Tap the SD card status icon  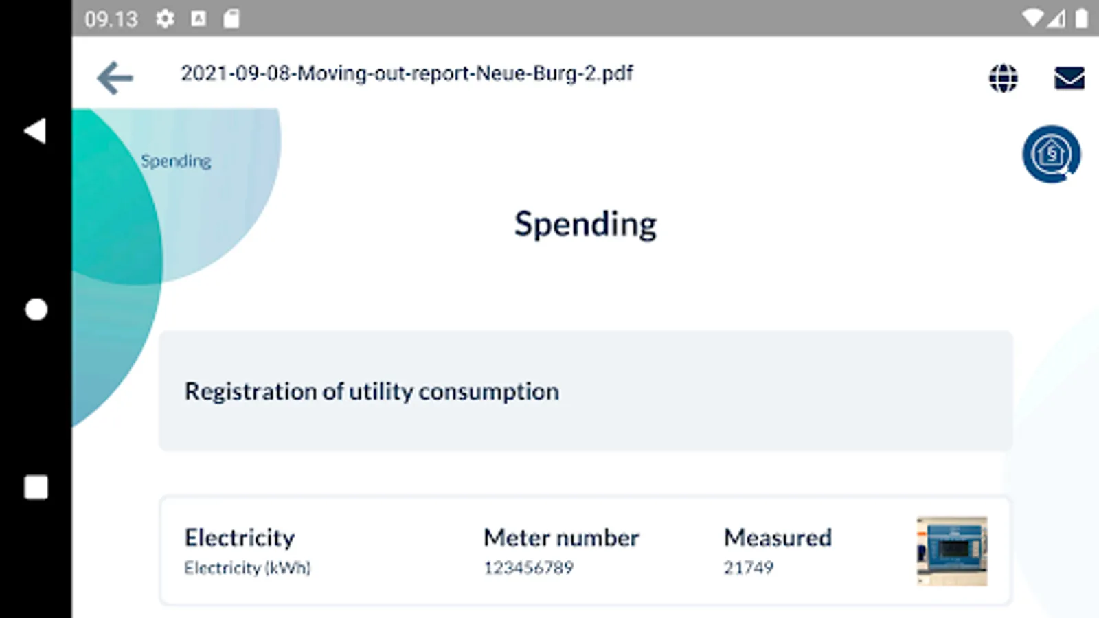(x=231, y=19)
